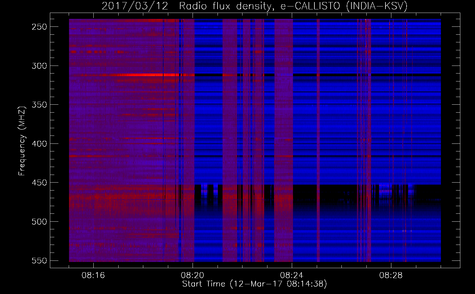The height and width of the screenshot is (294, 475).
Task: Click the '500' frequency axis label
Action: coord(39,222)
